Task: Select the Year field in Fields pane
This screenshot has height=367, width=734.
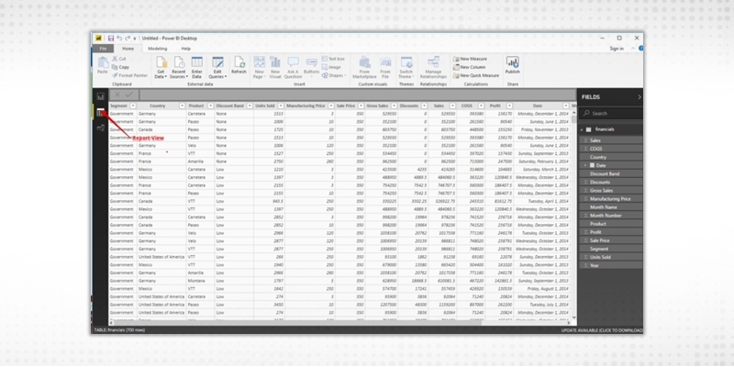Action: point(610,265)
